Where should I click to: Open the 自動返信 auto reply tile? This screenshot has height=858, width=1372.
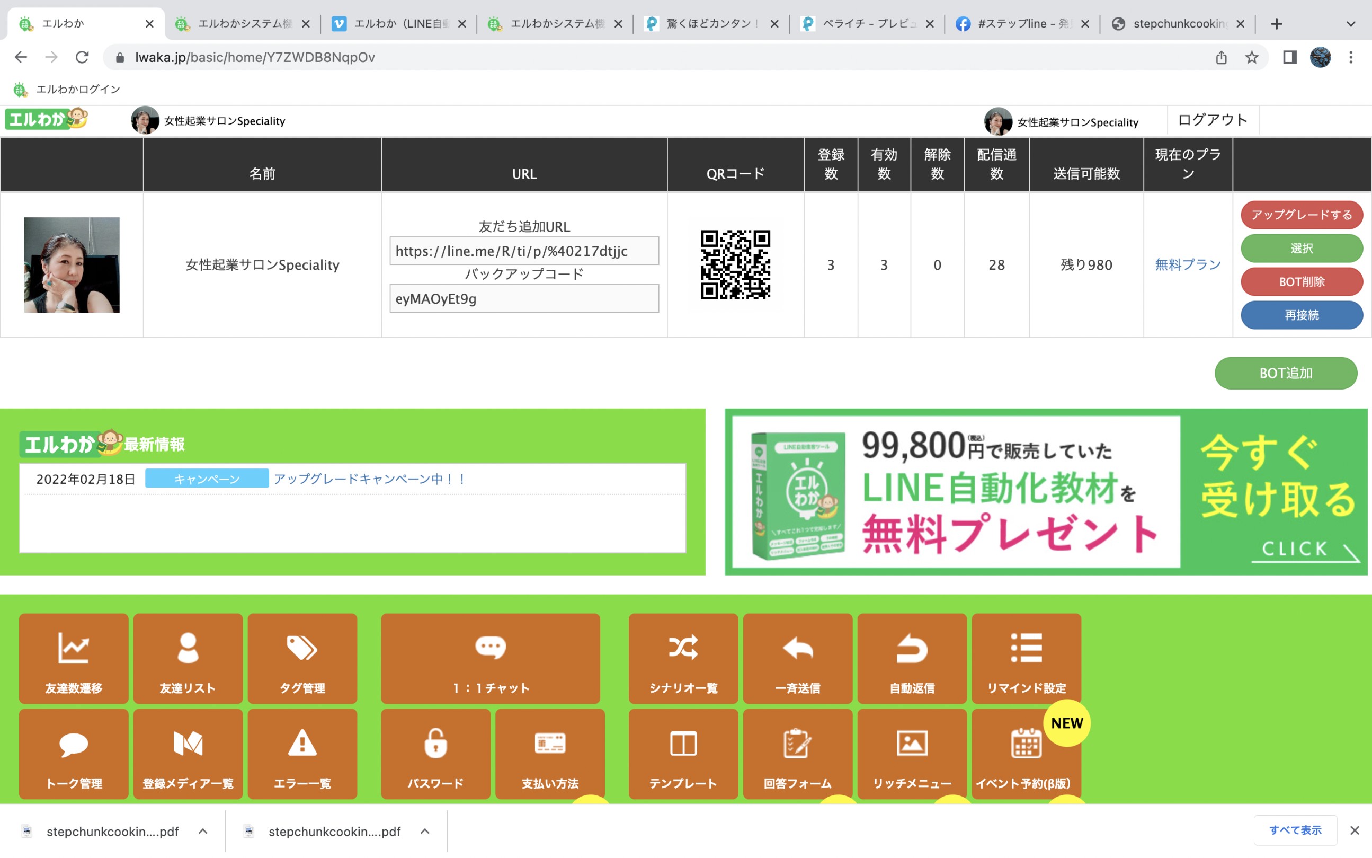pos(912,658)
